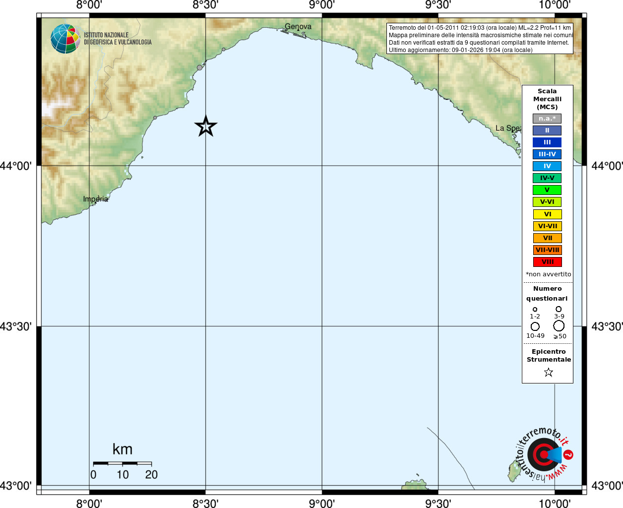The height and width of the screenshot is (508, 623).
Task: Click the yellow VI legend swatch
Action: point(547,214)
